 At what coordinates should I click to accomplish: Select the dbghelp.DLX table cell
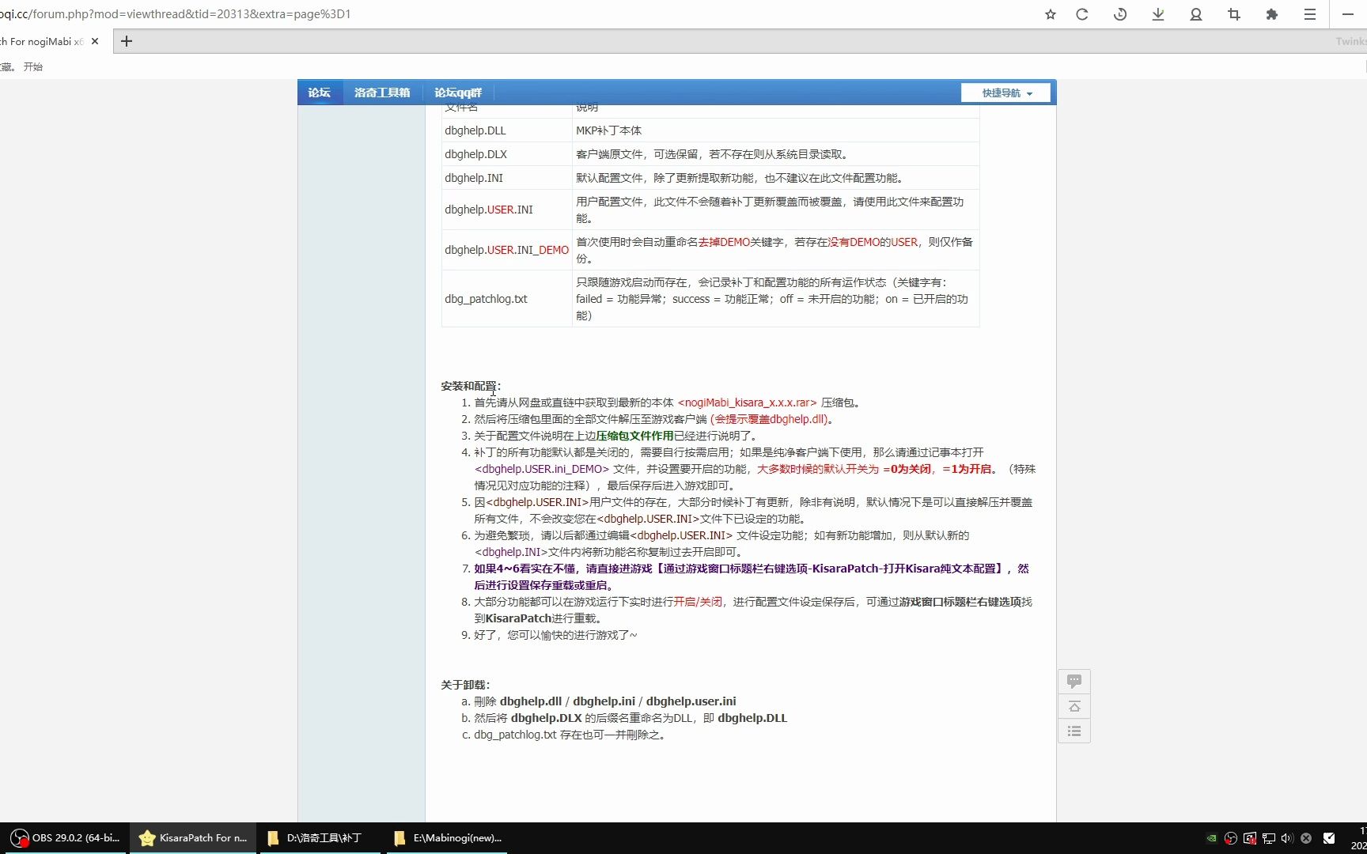(x=507, y=154)
